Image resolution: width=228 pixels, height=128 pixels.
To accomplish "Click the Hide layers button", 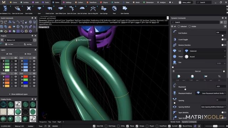I will pos(9,54).
